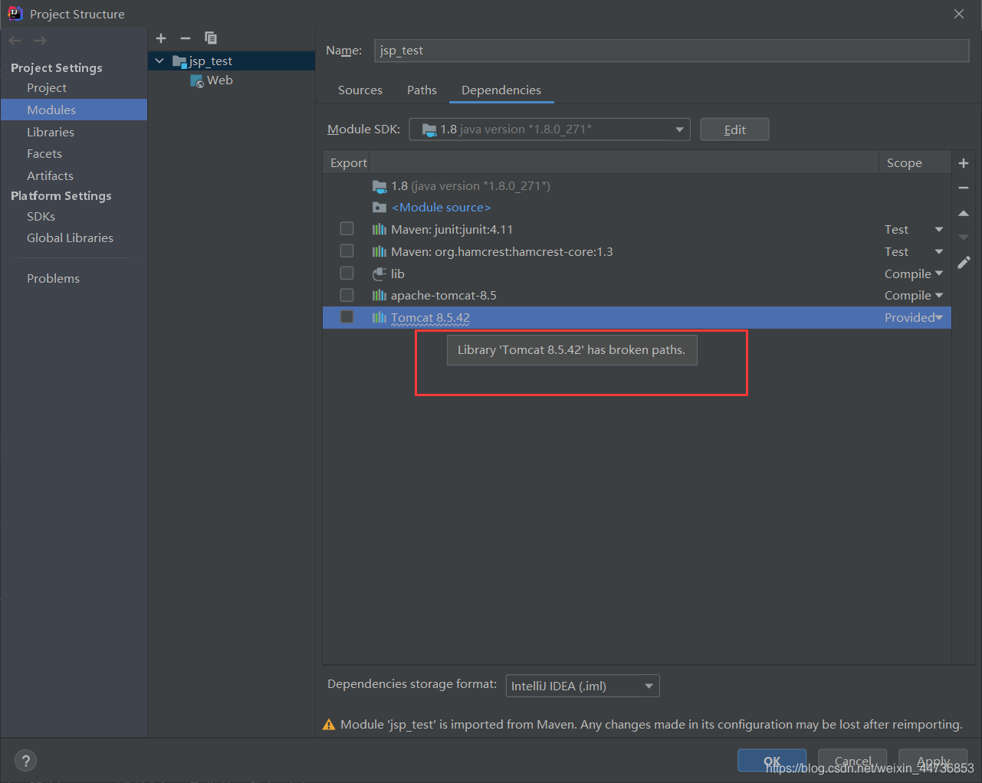Open SDKs under Platform Settings

click(x=41, y=217)
